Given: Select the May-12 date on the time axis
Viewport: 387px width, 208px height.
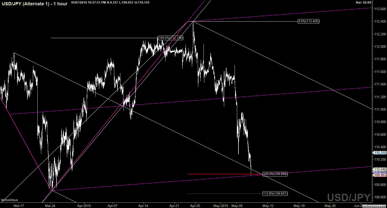Looking at the screenshot, I should 268,205.
